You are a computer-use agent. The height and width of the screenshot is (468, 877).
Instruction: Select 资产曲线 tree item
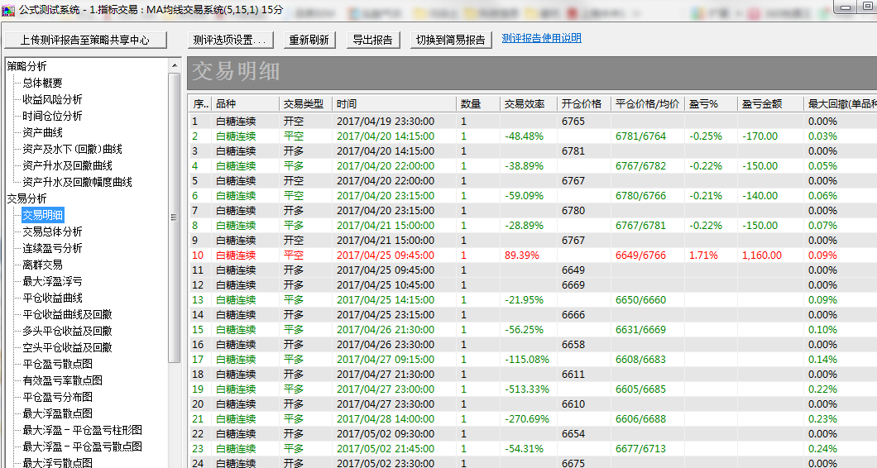42,132
